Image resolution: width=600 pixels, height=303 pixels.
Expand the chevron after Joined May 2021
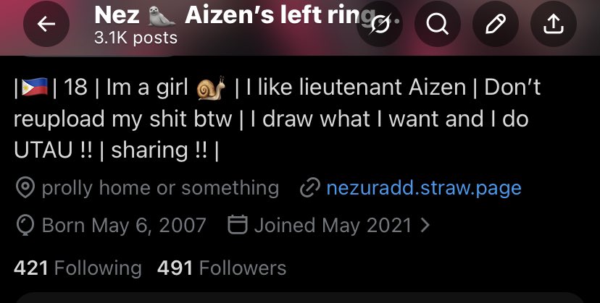(425, 225)
